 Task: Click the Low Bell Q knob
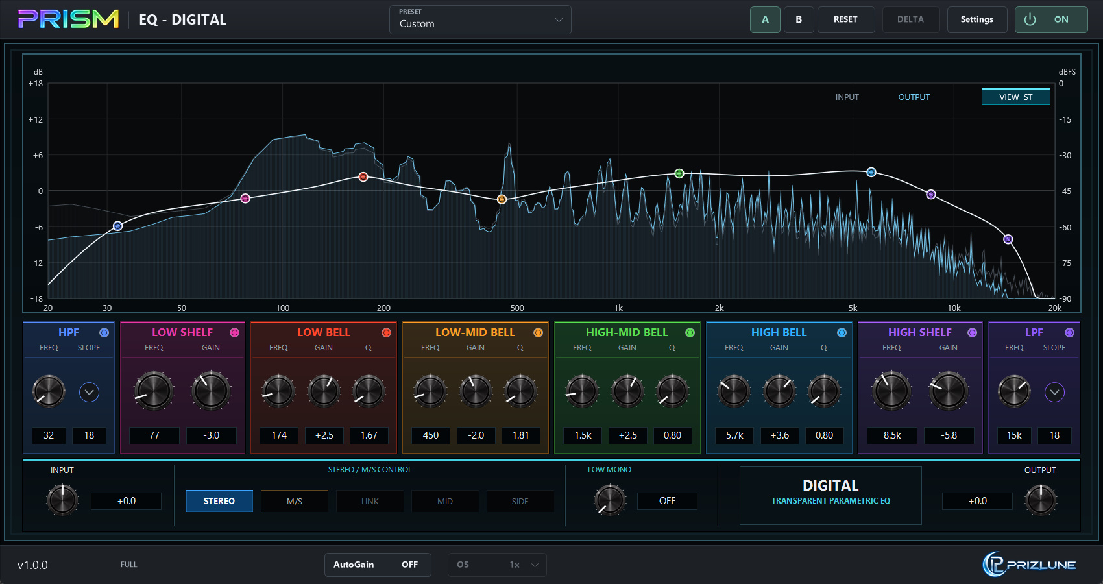coord(369,391)
